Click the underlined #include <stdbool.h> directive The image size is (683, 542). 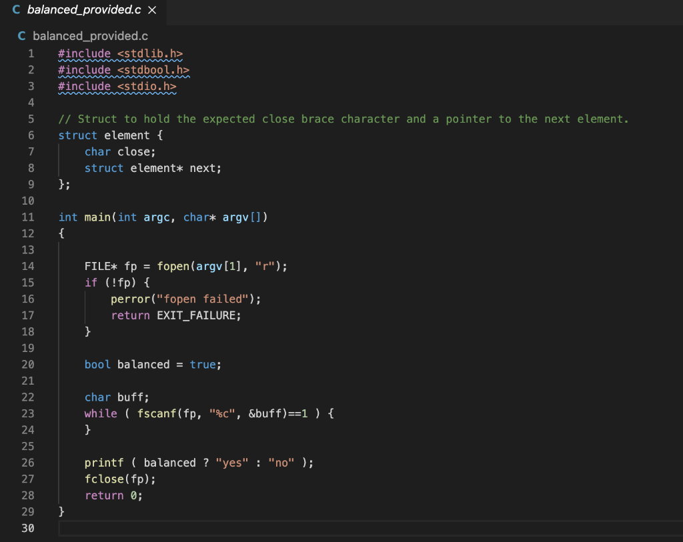[124, 69]
